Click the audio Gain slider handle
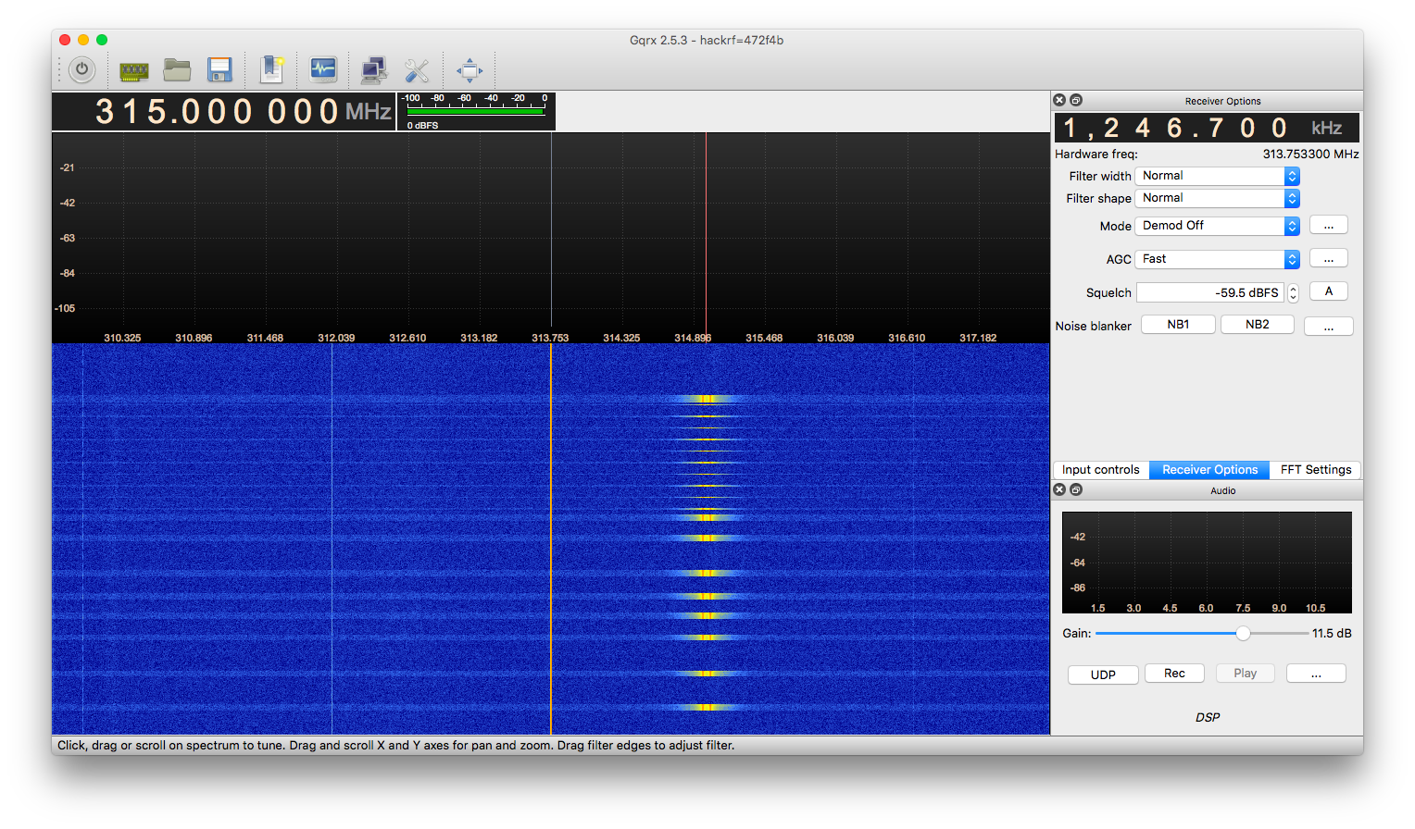Viewport: 1415px width, 829px height. 1243,633
